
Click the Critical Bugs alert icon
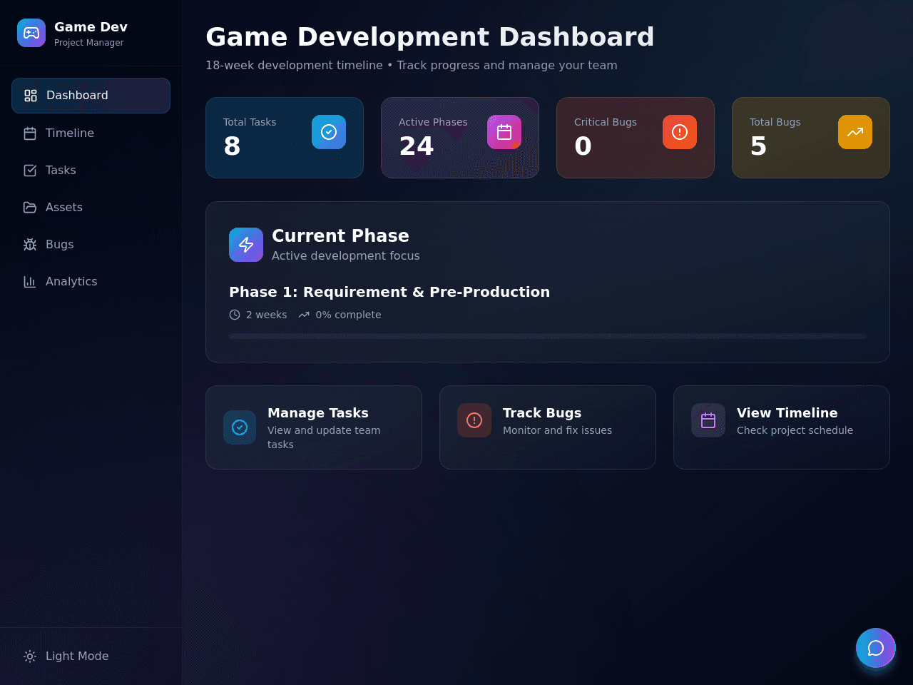(680, 132)
